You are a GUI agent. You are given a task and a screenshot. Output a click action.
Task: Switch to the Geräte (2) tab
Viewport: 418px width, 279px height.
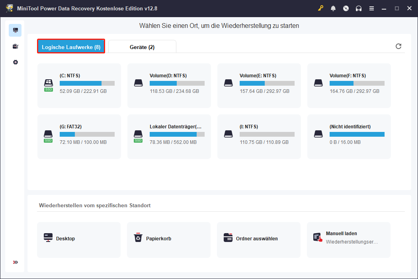142,47
